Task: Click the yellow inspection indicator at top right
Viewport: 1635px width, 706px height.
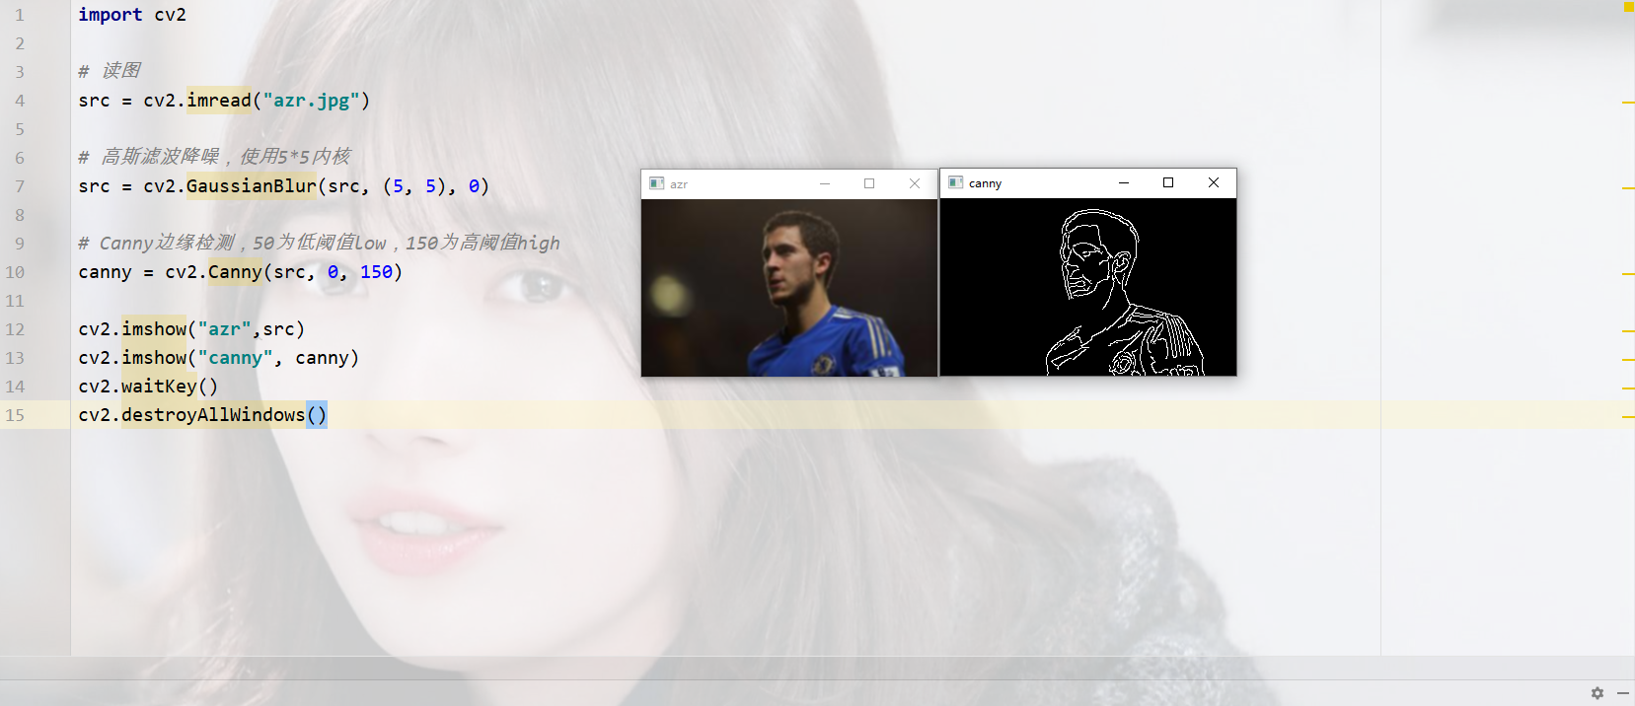Action: [1628, 7]
